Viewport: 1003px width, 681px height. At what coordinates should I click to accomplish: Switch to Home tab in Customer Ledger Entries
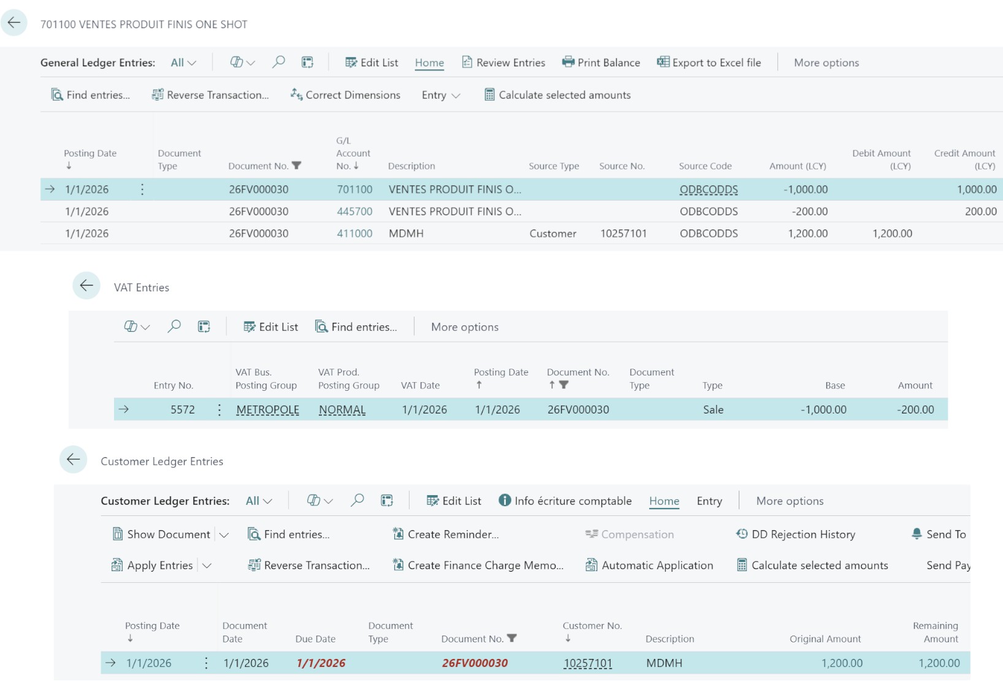[x=664, y=501]
